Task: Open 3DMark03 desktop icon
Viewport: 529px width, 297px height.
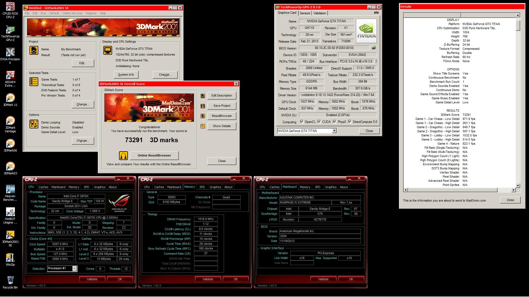Action: [x=10, y=168]
